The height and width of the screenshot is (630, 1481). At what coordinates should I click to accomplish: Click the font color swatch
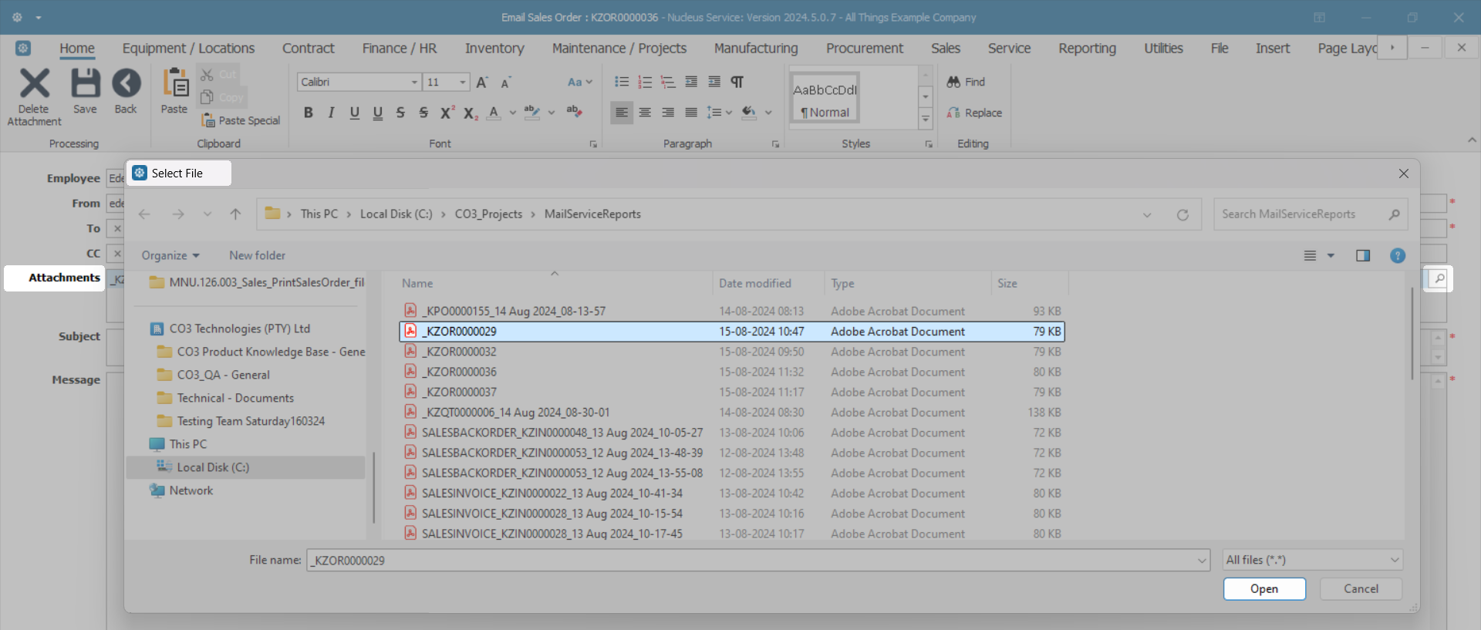(494, 113)
